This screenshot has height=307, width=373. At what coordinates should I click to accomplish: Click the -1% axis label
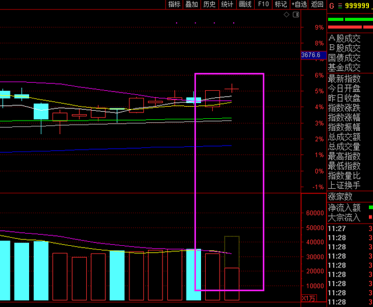318,187
